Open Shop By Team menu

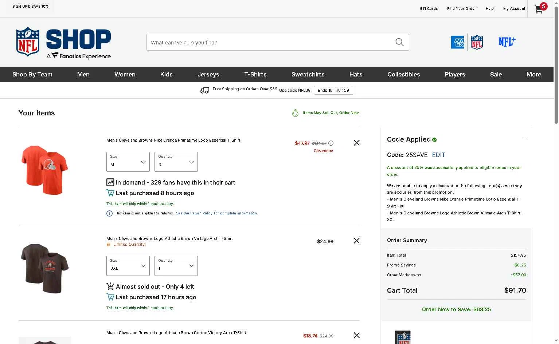point(32,74)
